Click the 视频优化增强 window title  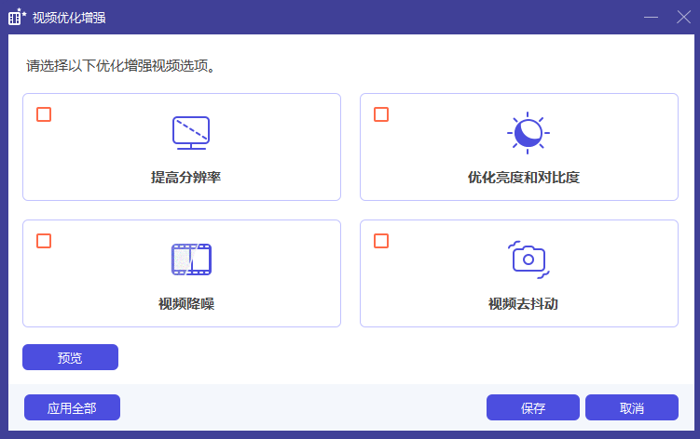tap(69, 18)
